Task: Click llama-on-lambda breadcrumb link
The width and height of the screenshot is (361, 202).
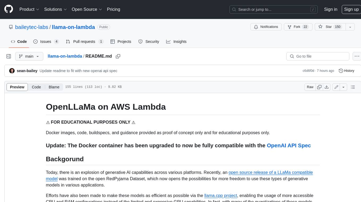Action: 65,56
